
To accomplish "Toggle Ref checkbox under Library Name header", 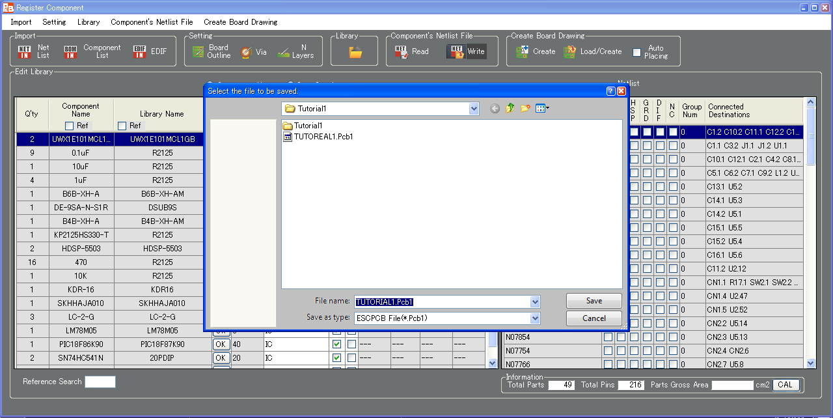I will point(122,126).
